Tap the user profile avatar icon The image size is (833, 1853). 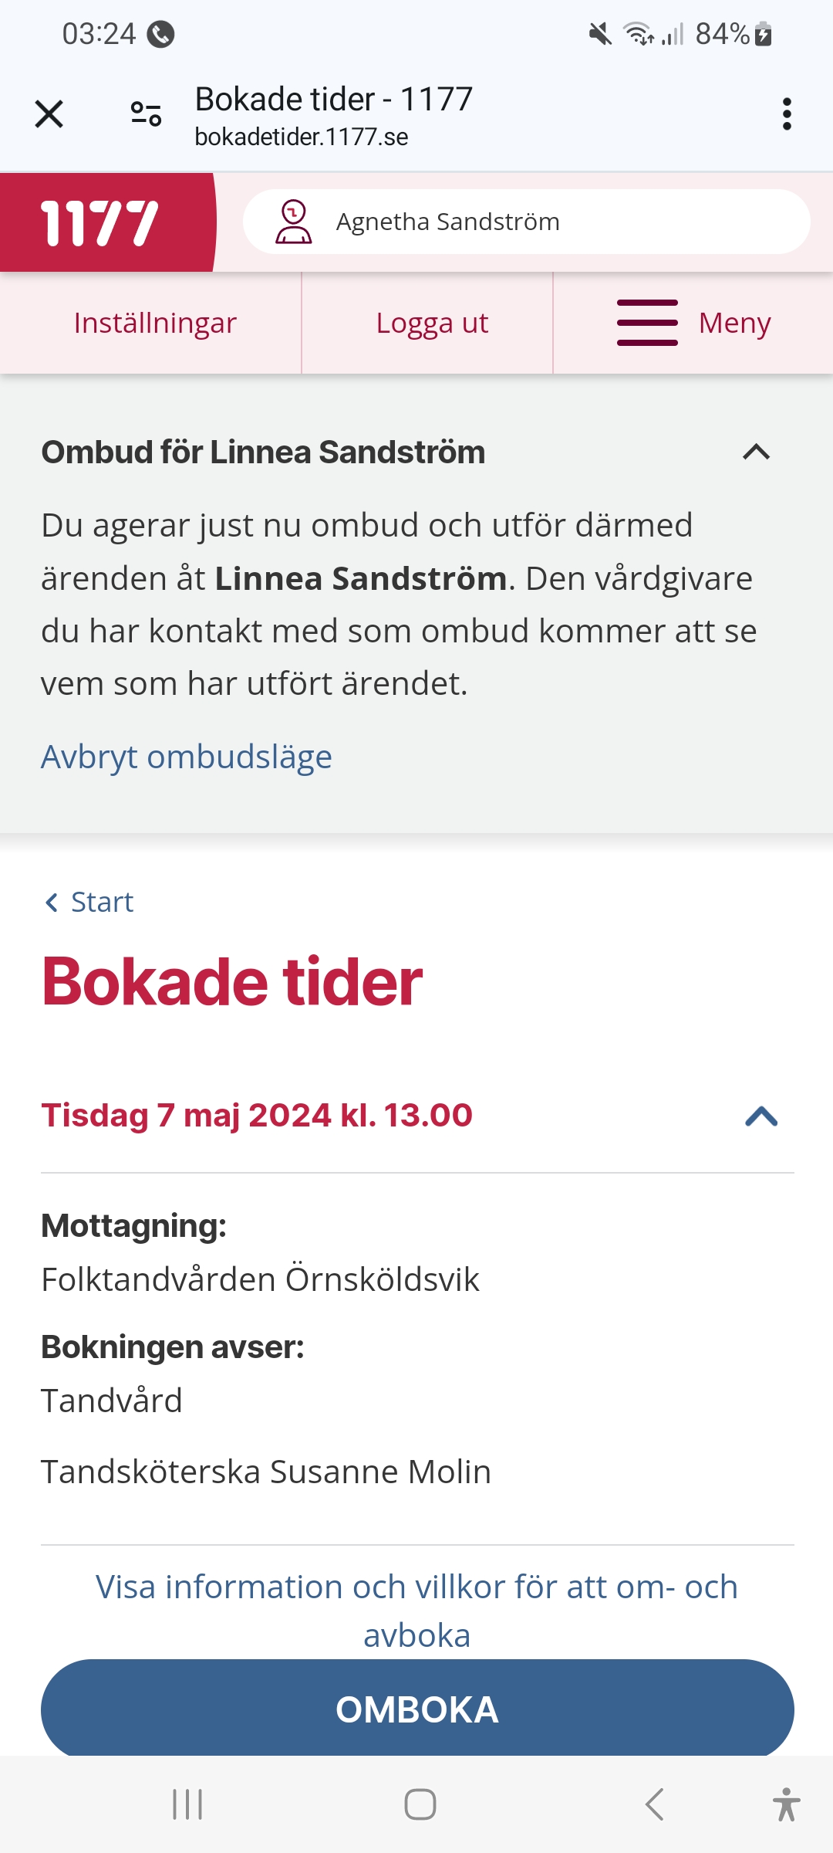point(294,222)
